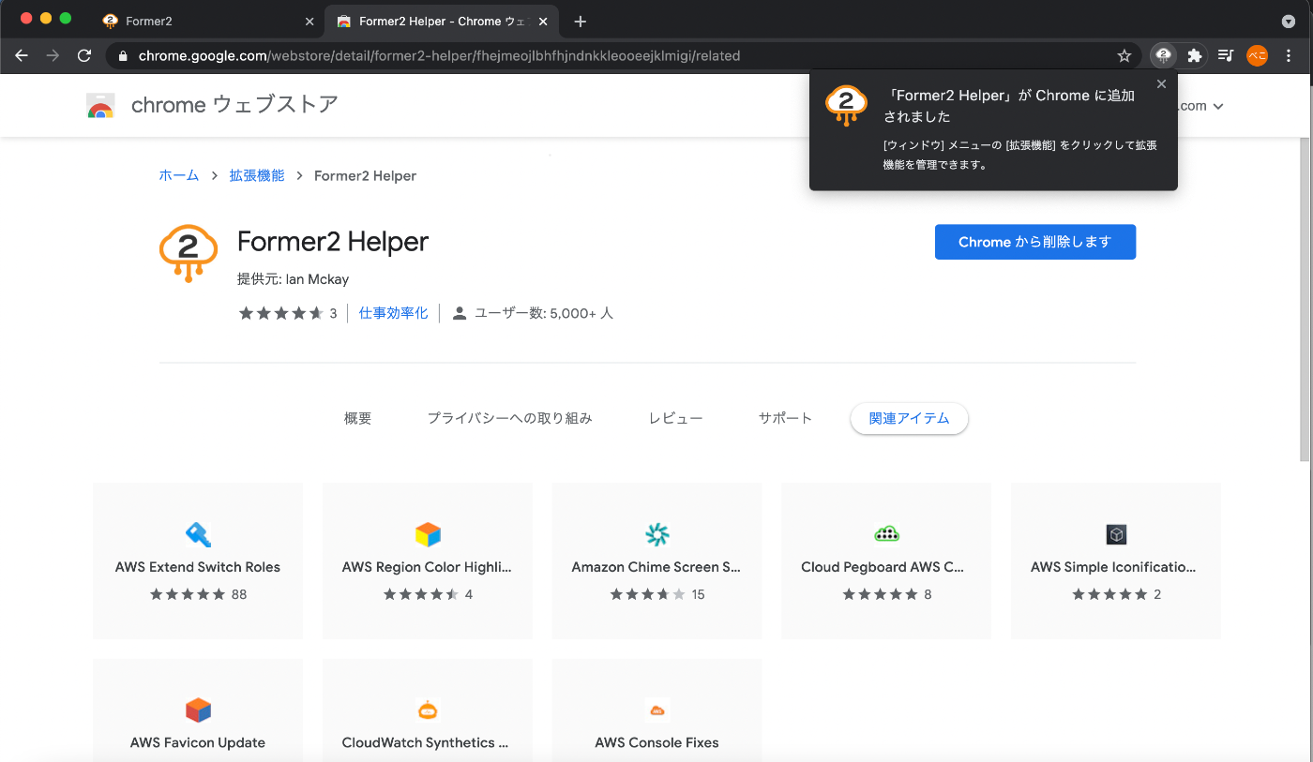Viewport: 1313px width, 762px height.
Task: Click the 提供元: Ian Mckay text
Action: click(x=294, y=279)
